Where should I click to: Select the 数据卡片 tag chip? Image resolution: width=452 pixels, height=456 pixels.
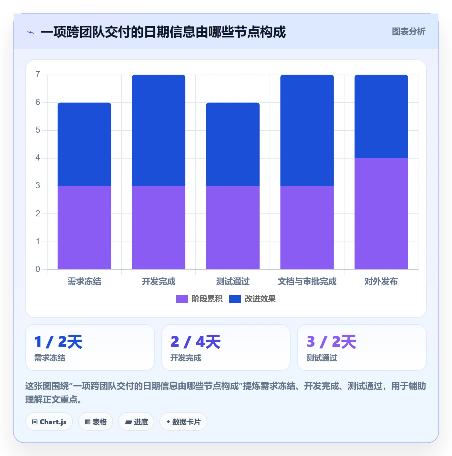(183, 422)
